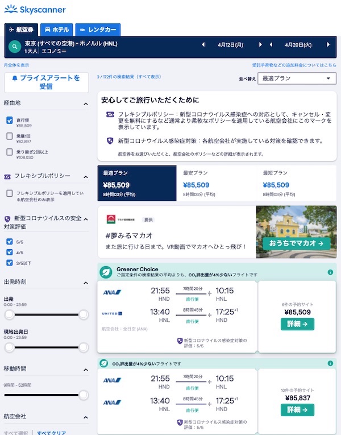Click the Greener Choice leaf icon
341x435 pixels.
[x=106, y=272]
